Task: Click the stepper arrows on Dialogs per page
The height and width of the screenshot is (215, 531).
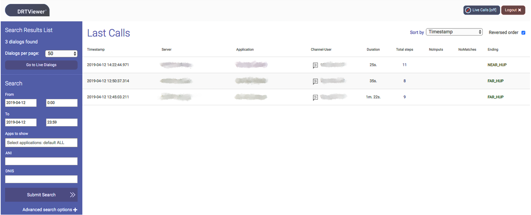Action: (74, 53)
